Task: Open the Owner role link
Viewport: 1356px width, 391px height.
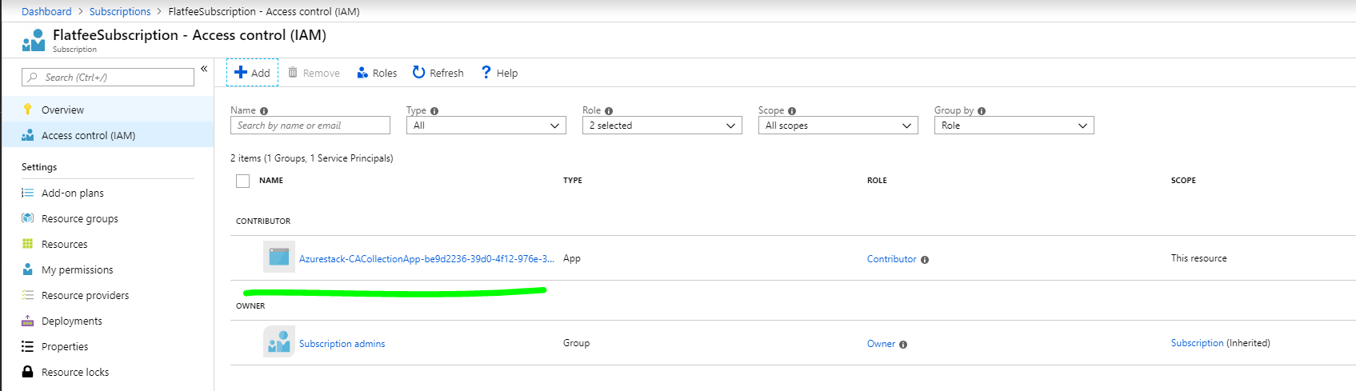Action: pos(882,344)
